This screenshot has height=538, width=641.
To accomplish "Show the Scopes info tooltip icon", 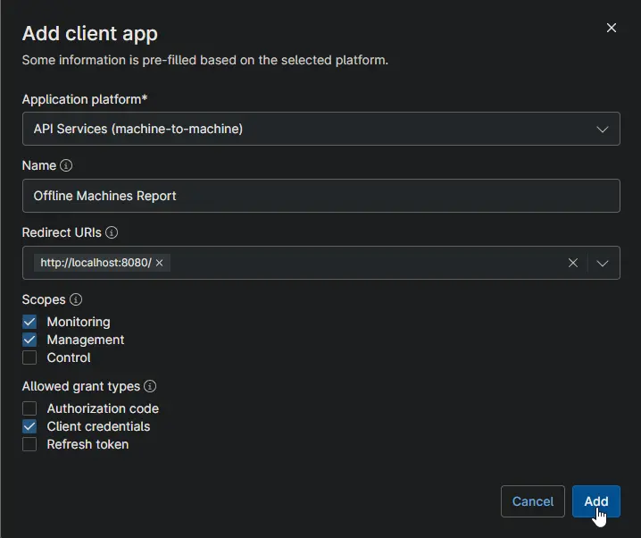I will pyautogui.click(x=76, y=299).
